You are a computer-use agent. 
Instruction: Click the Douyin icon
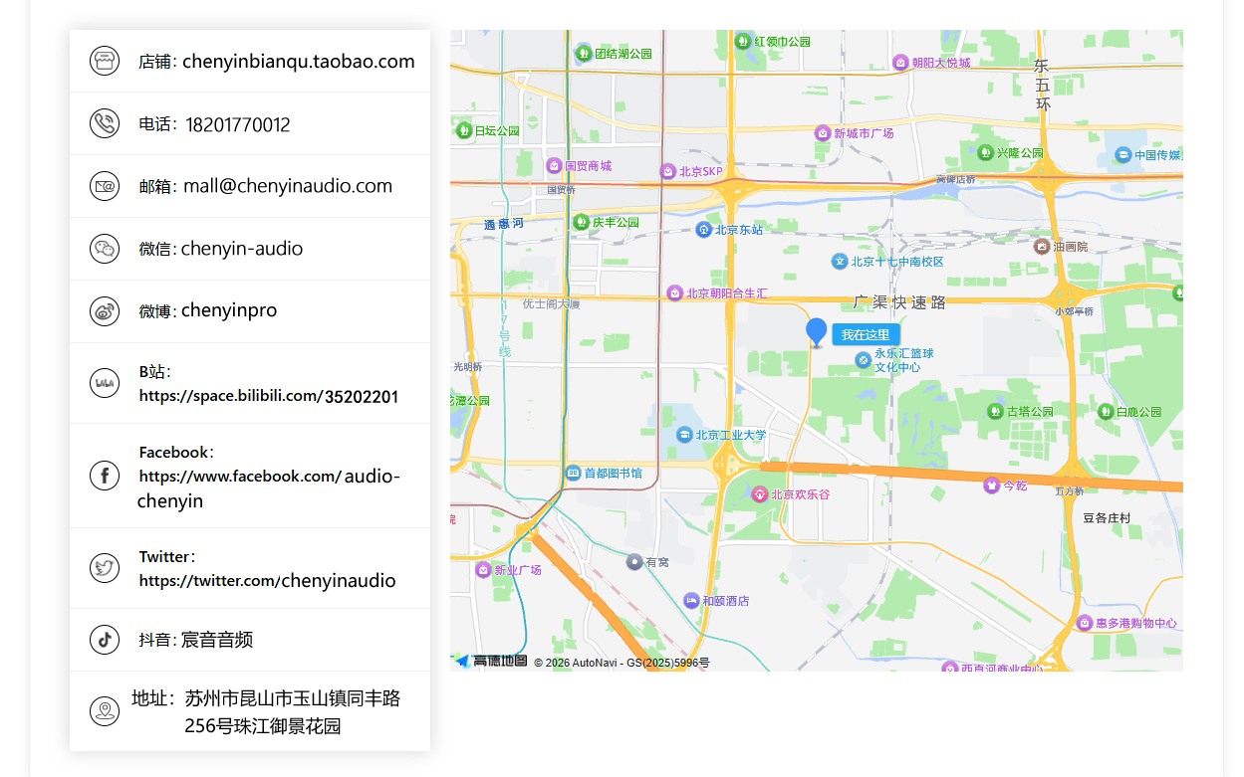click(105, 640)
